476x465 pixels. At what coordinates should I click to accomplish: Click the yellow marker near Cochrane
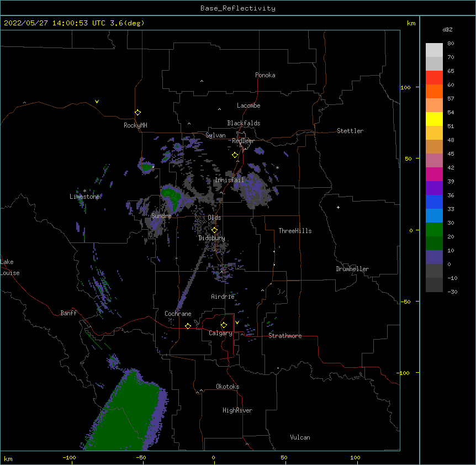click(x=188, y=326)
